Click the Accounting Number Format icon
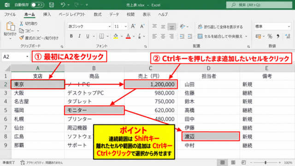 [x=258, y=36]
